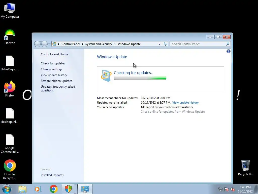The width and height of the screenshot is (258, 194).
Task: Open the recent pages dropdown arrow
Action: coord(49,44)
